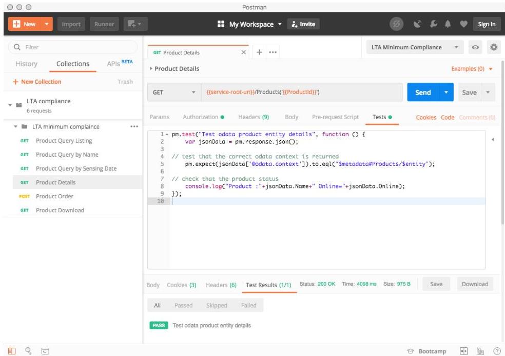
Task: Expand the Product Details description triangle
Action: tap(151, 68)
